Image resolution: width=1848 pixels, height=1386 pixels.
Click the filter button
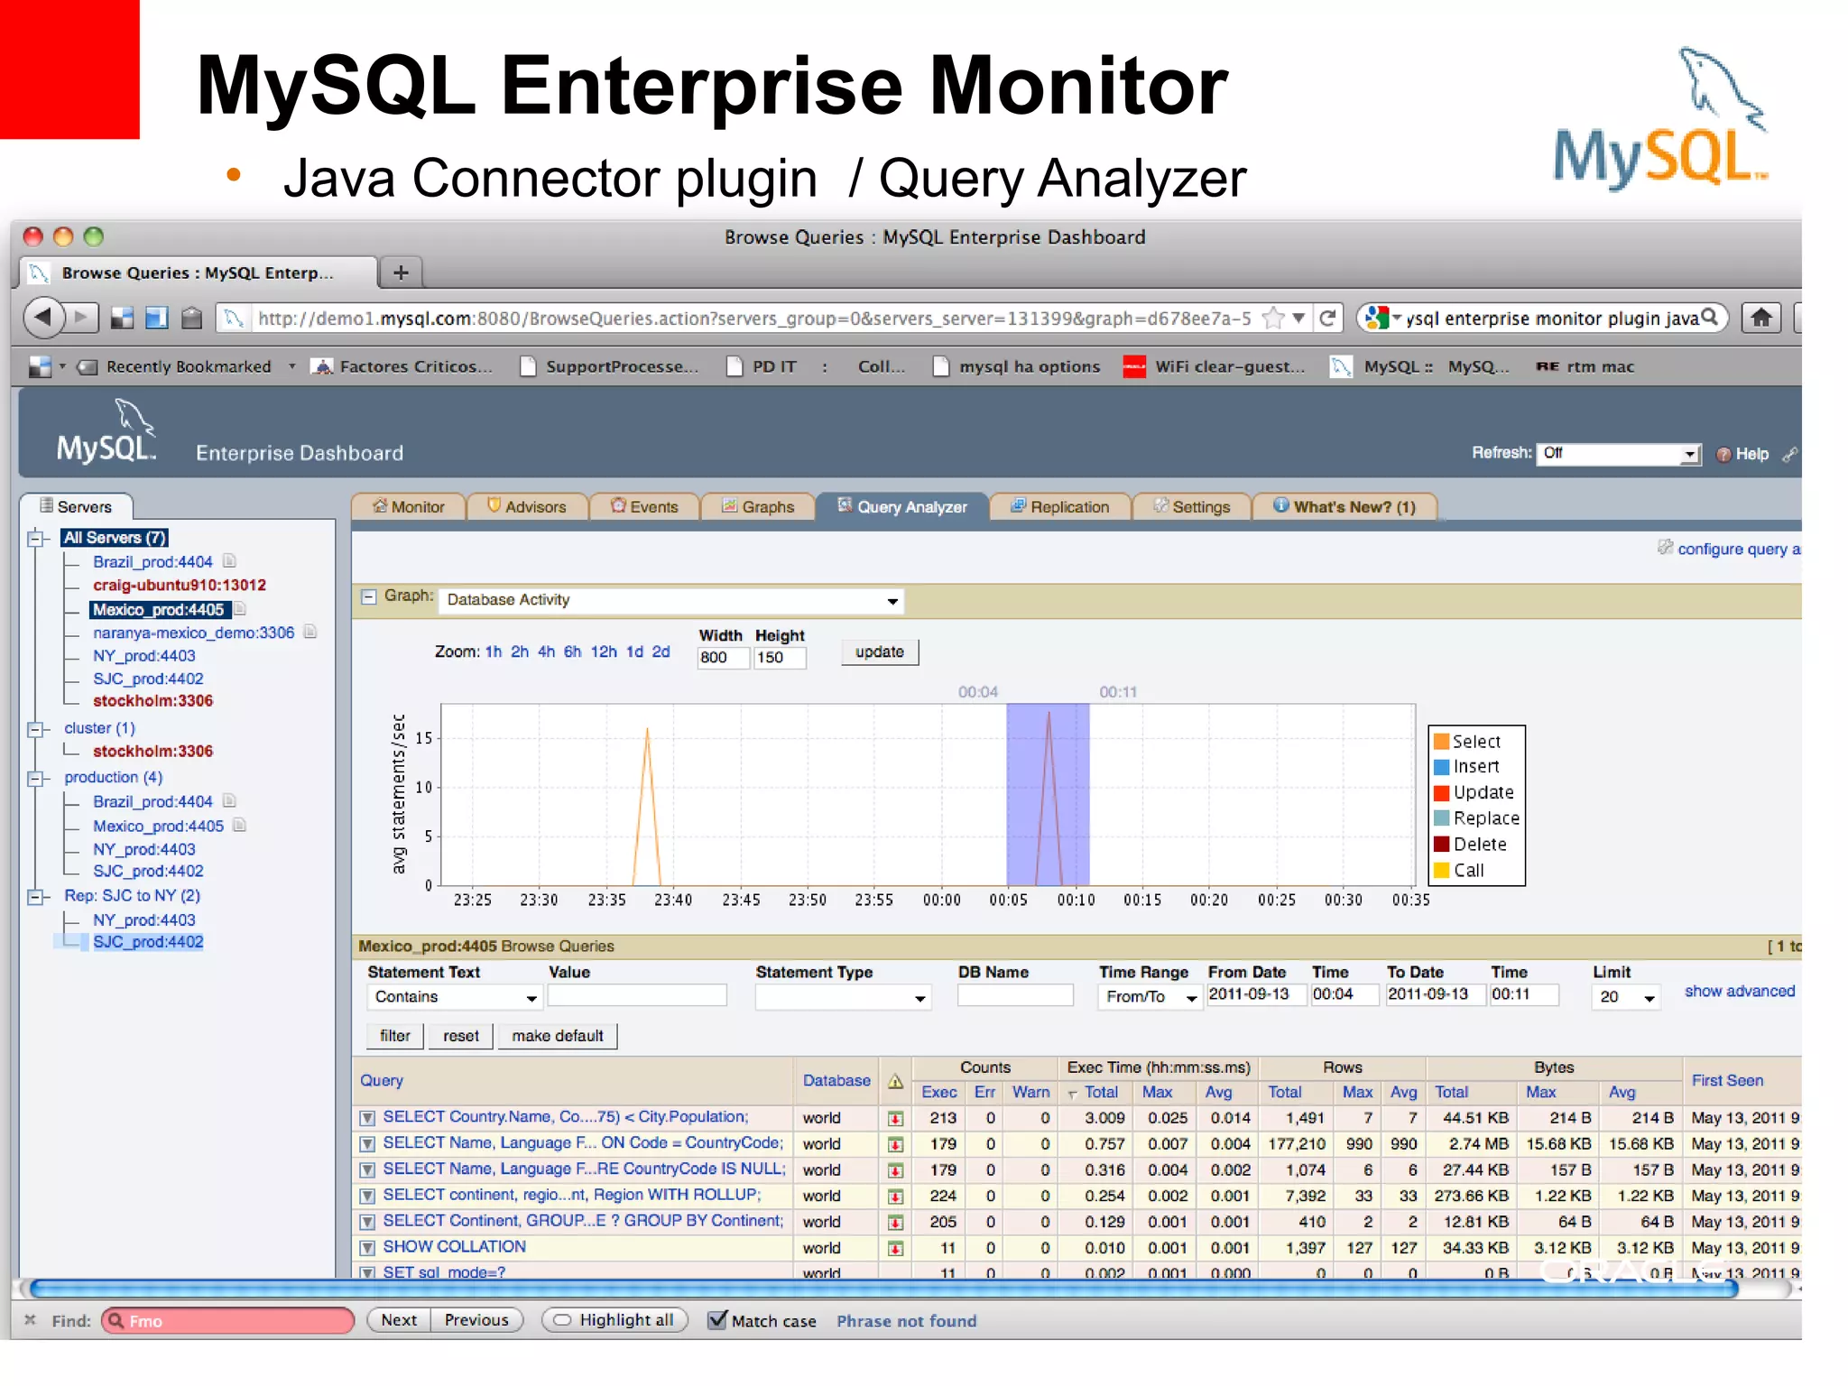point(395,1036)
